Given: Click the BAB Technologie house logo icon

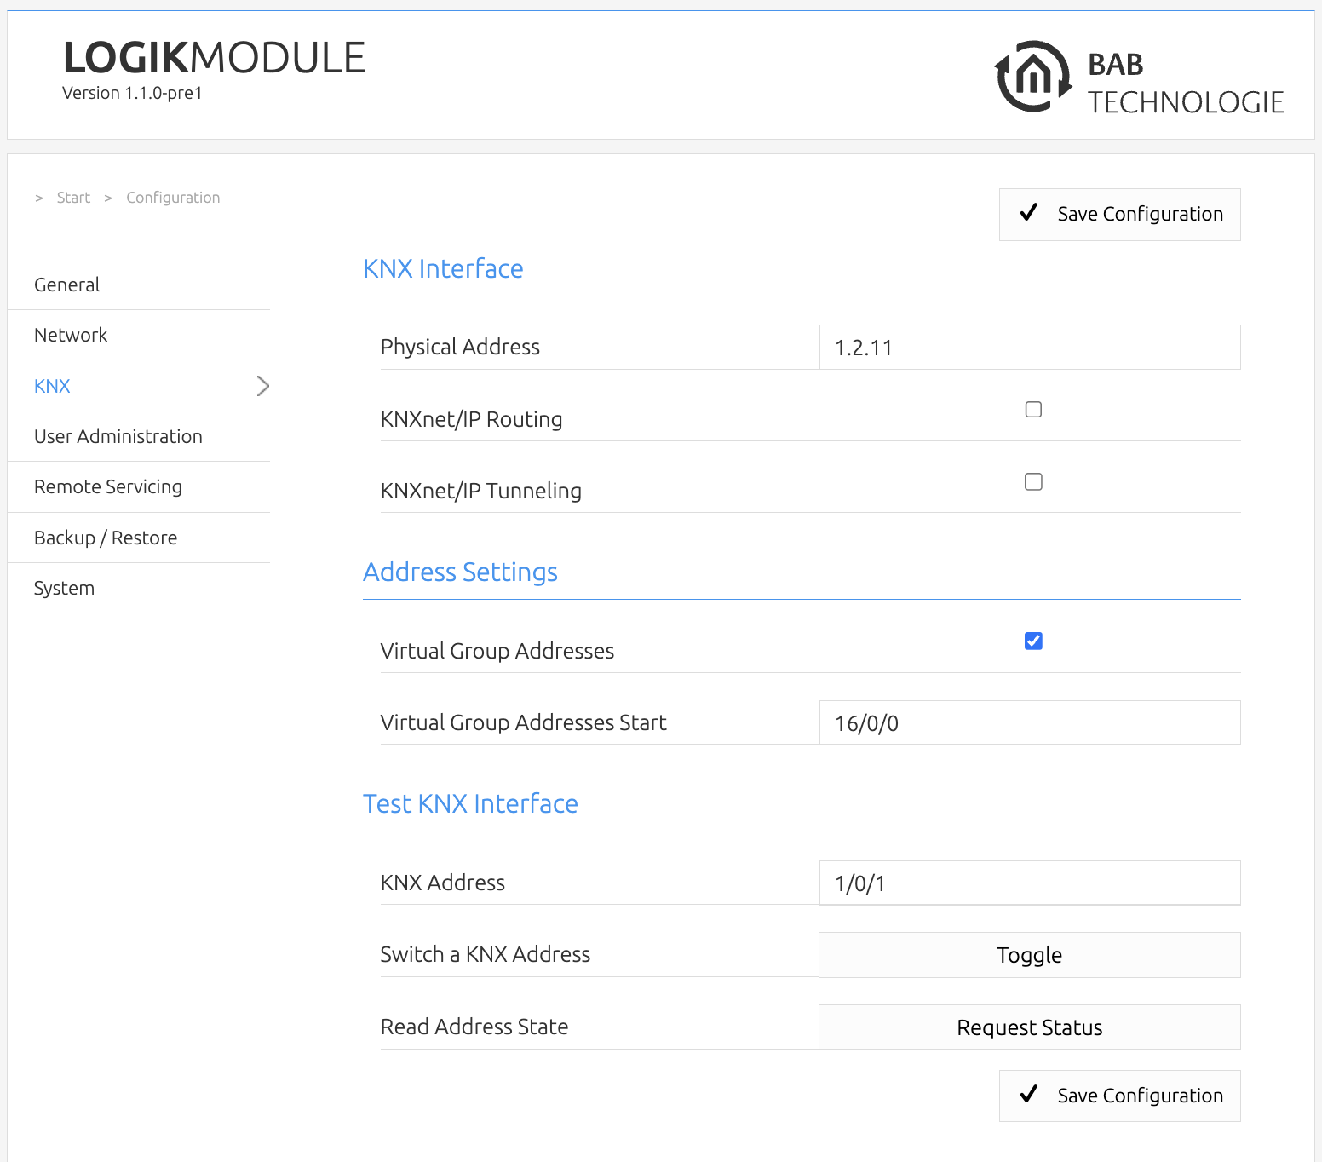Looking at the screenshot, I should pyautogui.click(x=1033, y=77).
